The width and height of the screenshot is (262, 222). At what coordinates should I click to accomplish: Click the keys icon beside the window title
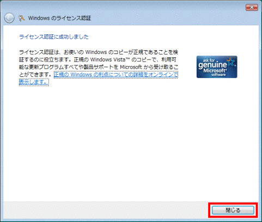pyautogui.click(x=22, y=18)
